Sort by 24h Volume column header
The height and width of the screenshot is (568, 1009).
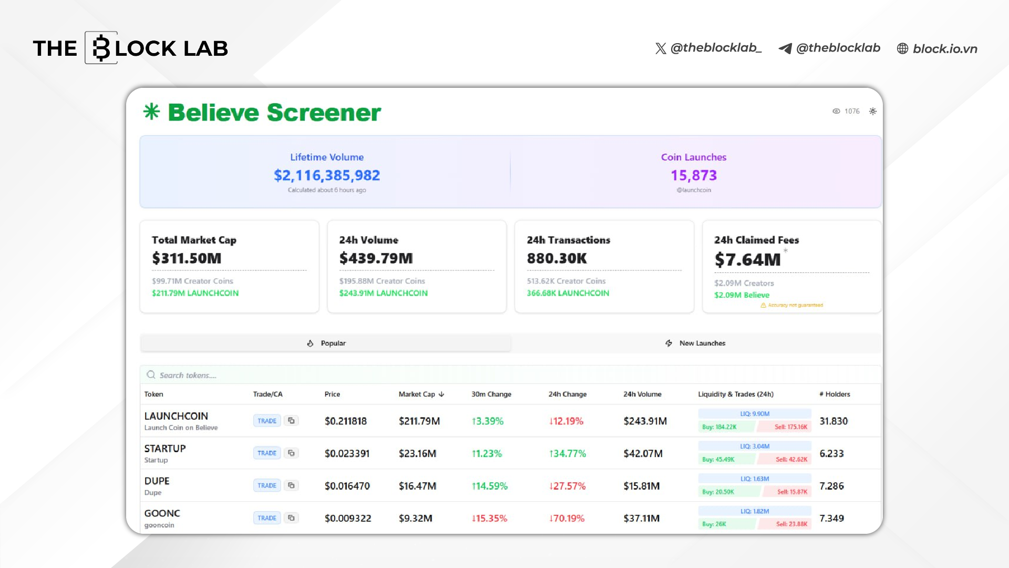(x=642, y=394)
